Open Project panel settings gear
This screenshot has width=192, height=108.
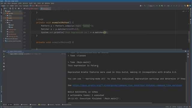pos(19,9)
